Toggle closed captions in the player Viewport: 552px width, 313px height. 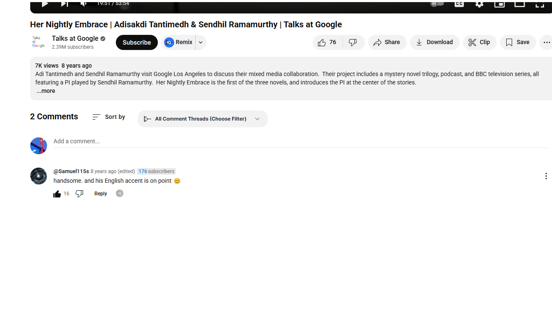pos(459,4)
